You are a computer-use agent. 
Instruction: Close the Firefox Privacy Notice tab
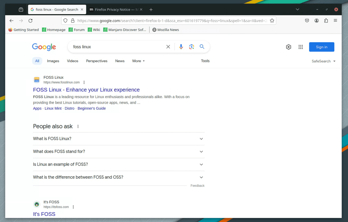[x=141, y=10]
